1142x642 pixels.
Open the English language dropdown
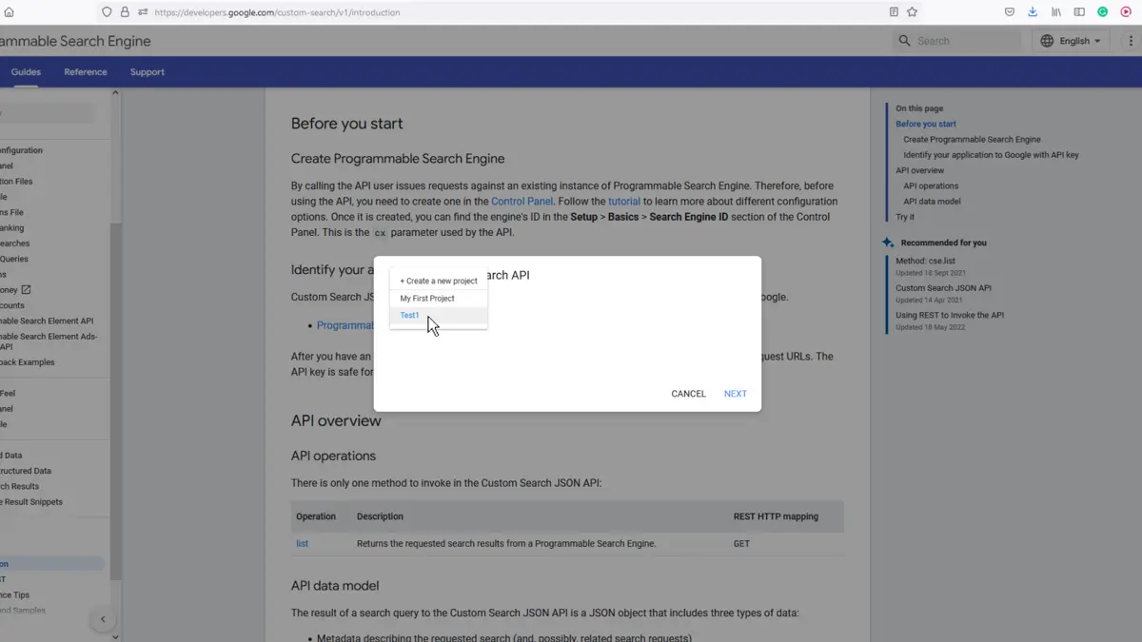[x=1071, y=41]
